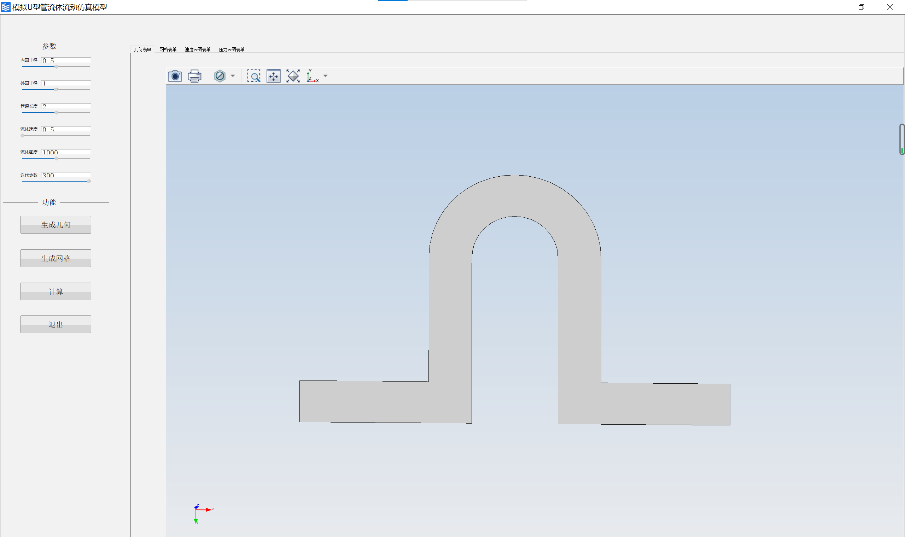Click the 生成几何 button
This screenshot has width=905, height=537.
(x=56, y=225)
